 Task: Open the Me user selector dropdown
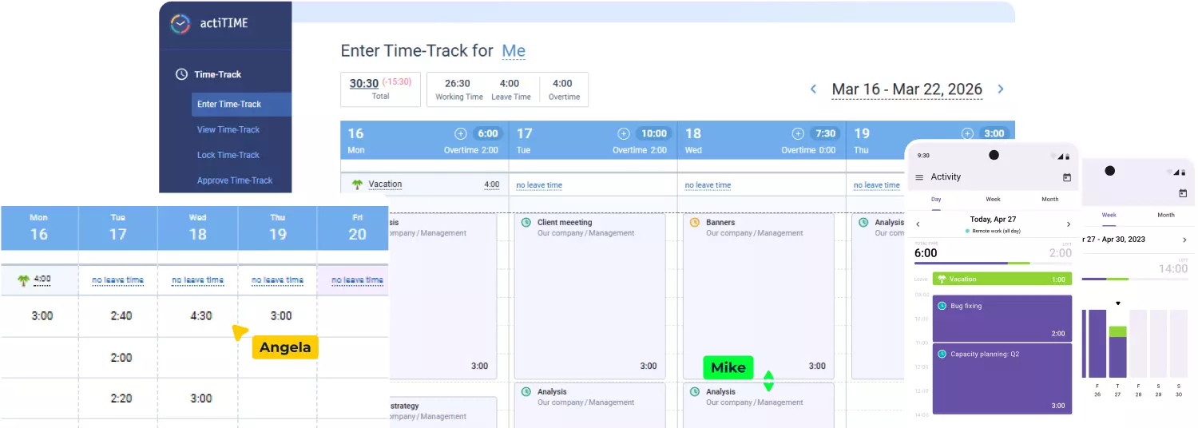[514, 51]
